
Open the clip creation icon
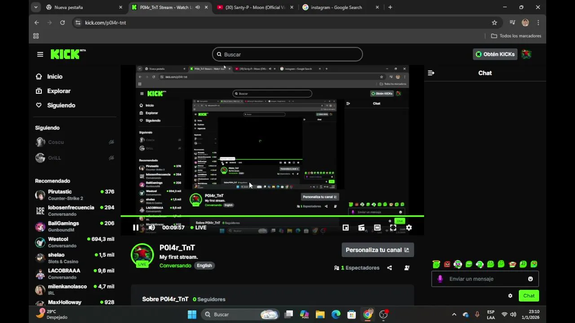[361, 227]
